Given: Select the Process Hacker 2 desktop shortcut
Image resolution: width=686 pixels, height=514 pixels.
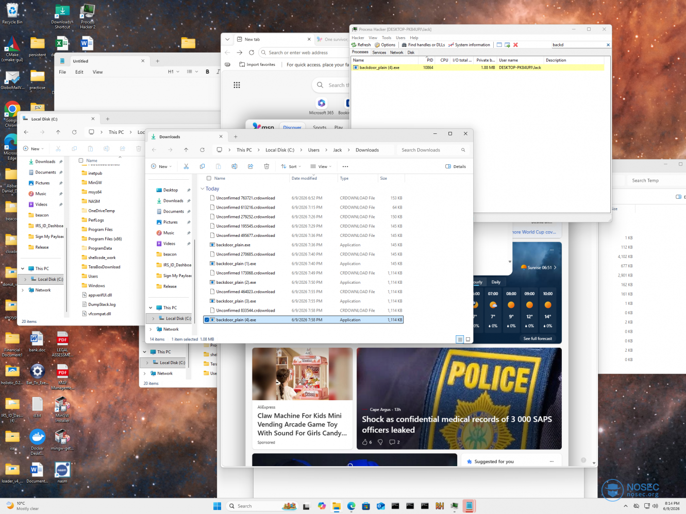Looking at the screenshot, I should (88, 16).
